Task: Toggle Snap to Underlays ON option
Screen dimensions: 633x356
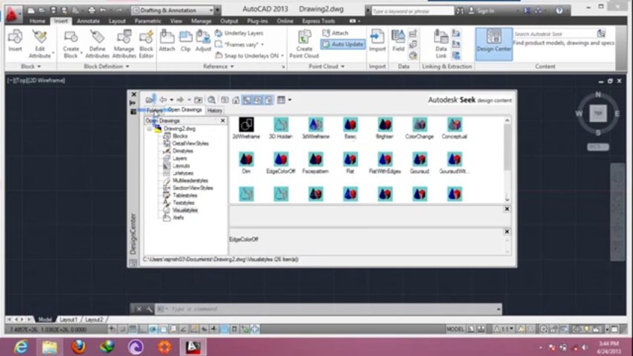Action: tap(249, 56)
